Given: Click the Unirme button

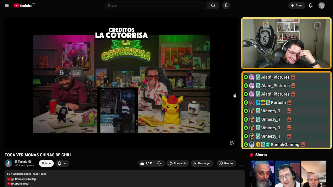Looking at the screenshot, I should [x=46, y=163].
